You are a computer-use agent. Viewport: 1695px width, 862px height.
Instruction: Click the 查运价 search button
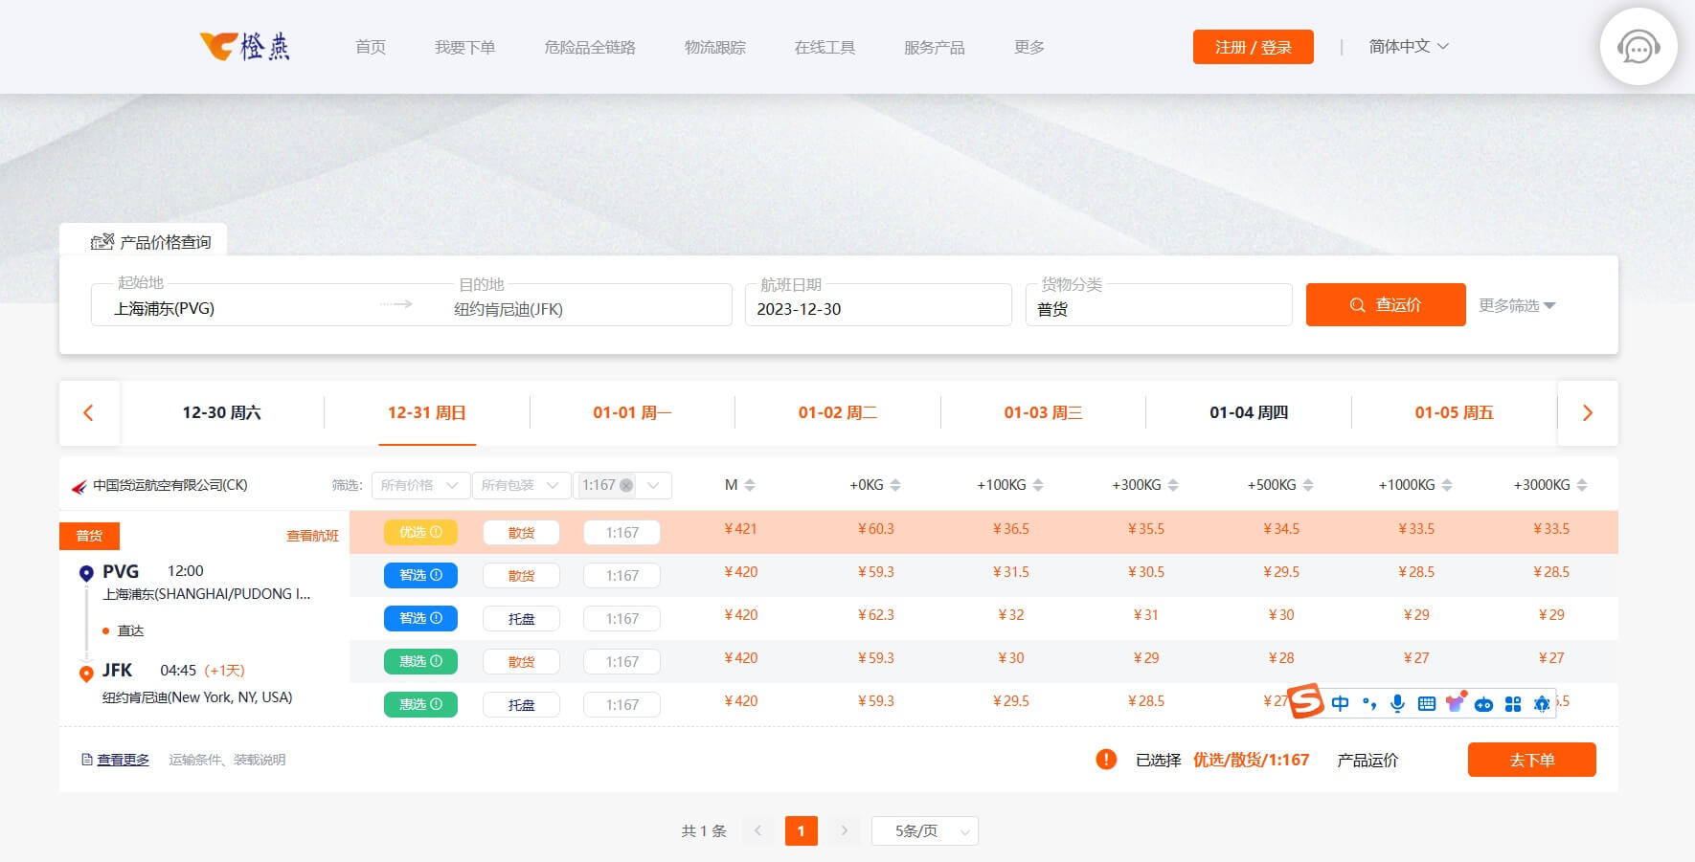click(1385, 305)
